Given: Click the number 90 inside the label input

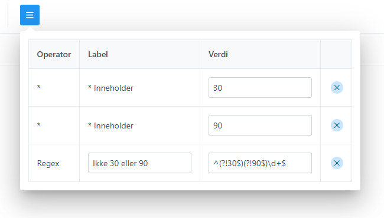Looking at the screenshot, I should 144,163.
